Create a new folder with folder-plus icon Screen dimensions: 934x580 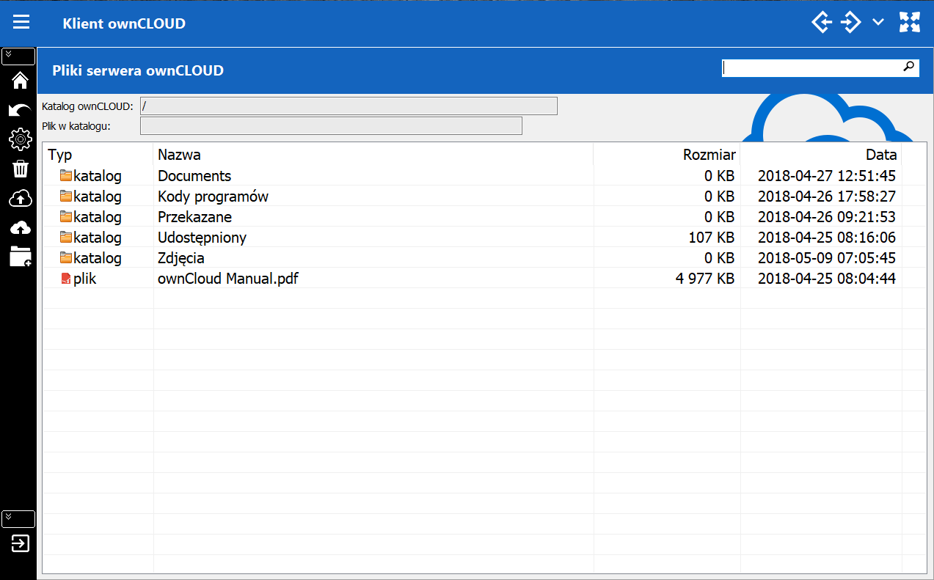[x=20, y=257]
